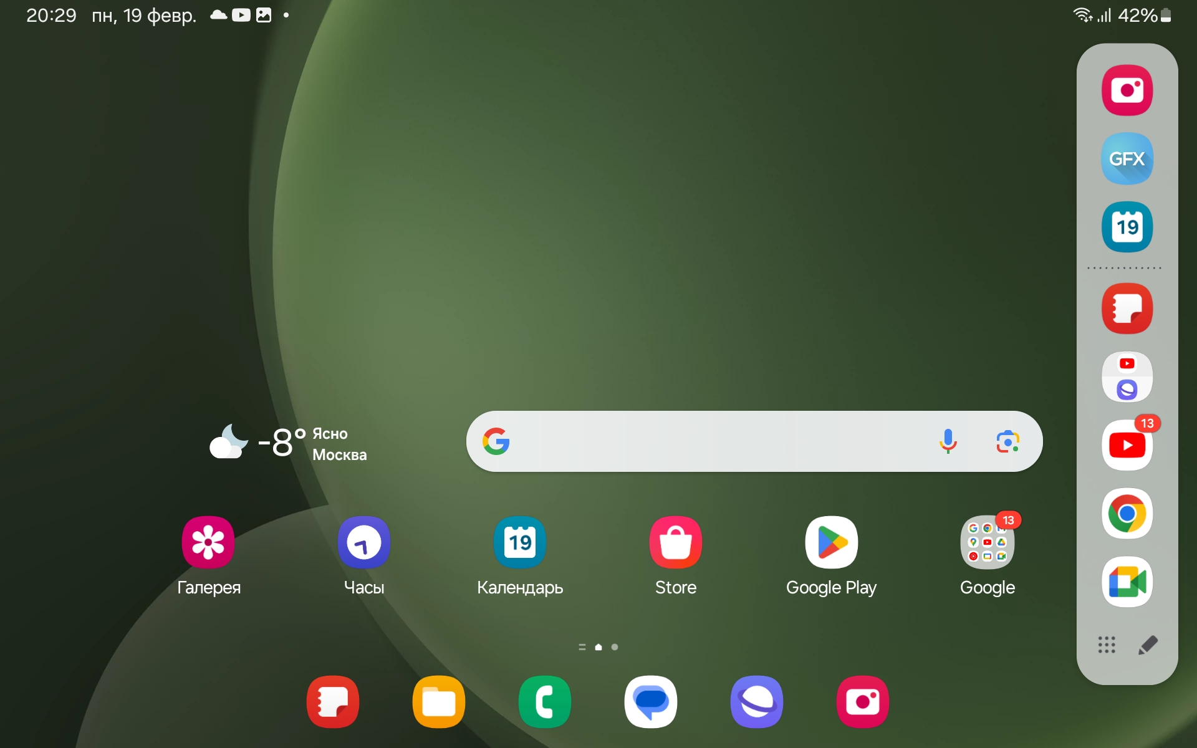Open My Files from the dock
The width and height of the screenshot is (1197, 748).
click(438, 702)
